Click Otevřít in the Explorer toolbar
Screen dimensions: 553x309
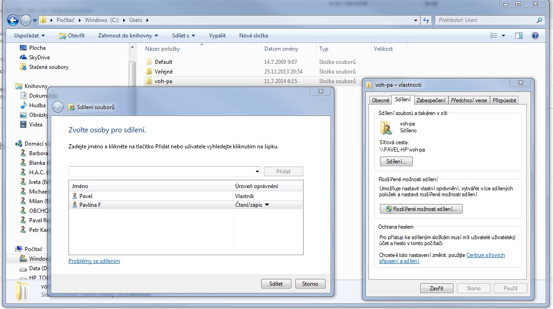click(72, 36)
